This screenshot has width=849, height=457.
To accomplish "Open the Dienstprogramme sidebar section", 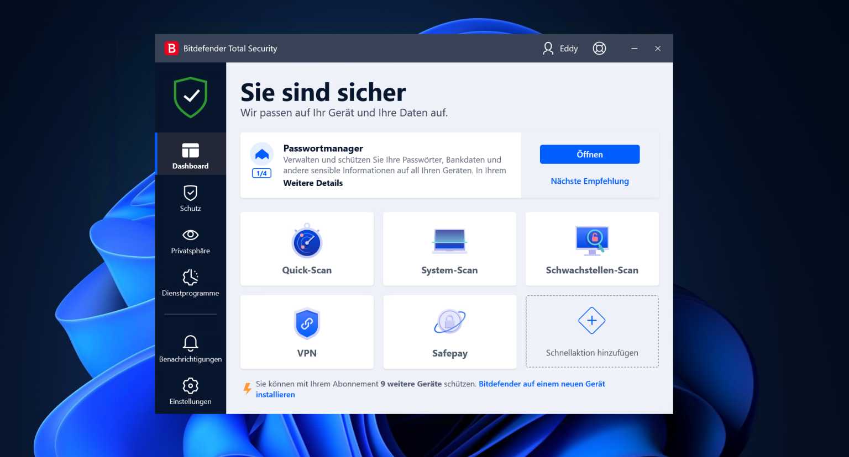I will [190, 283].
